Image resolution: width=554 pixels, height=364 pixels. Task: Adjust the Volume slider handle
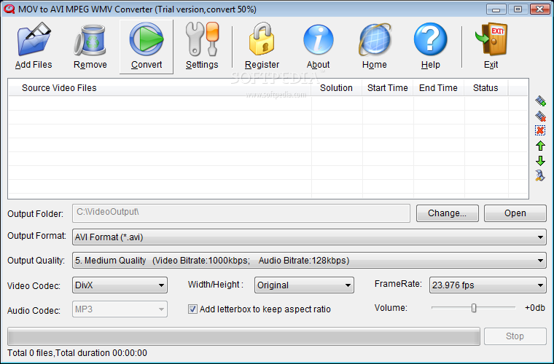click(x=474, y=308)
